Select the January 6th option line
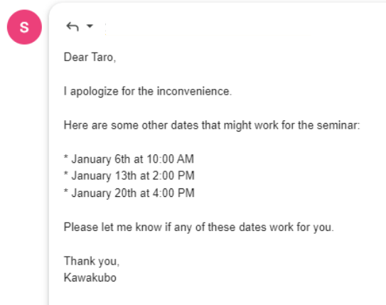386x305 pixels. pyautogui.click(x=129, y=159)
